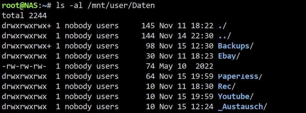Click the Ebay/ directory name
Image resolution: width=306 pixels, height=113 pixels.
(229, 56)
